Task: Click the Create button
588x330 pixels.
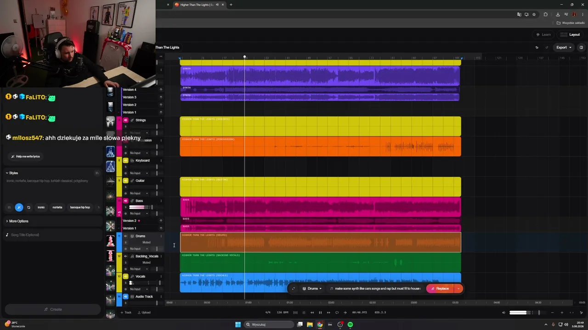Action: point(53,309)
